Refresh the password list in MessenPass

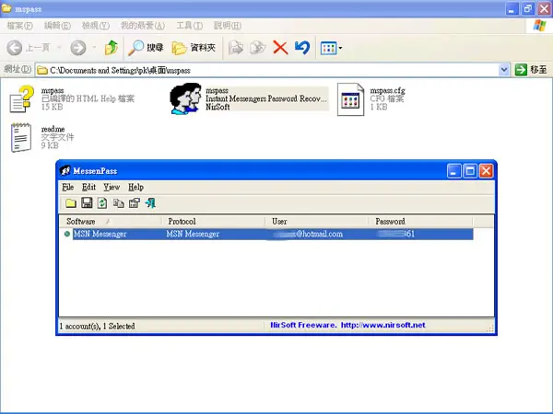click(x=102, y=203)
